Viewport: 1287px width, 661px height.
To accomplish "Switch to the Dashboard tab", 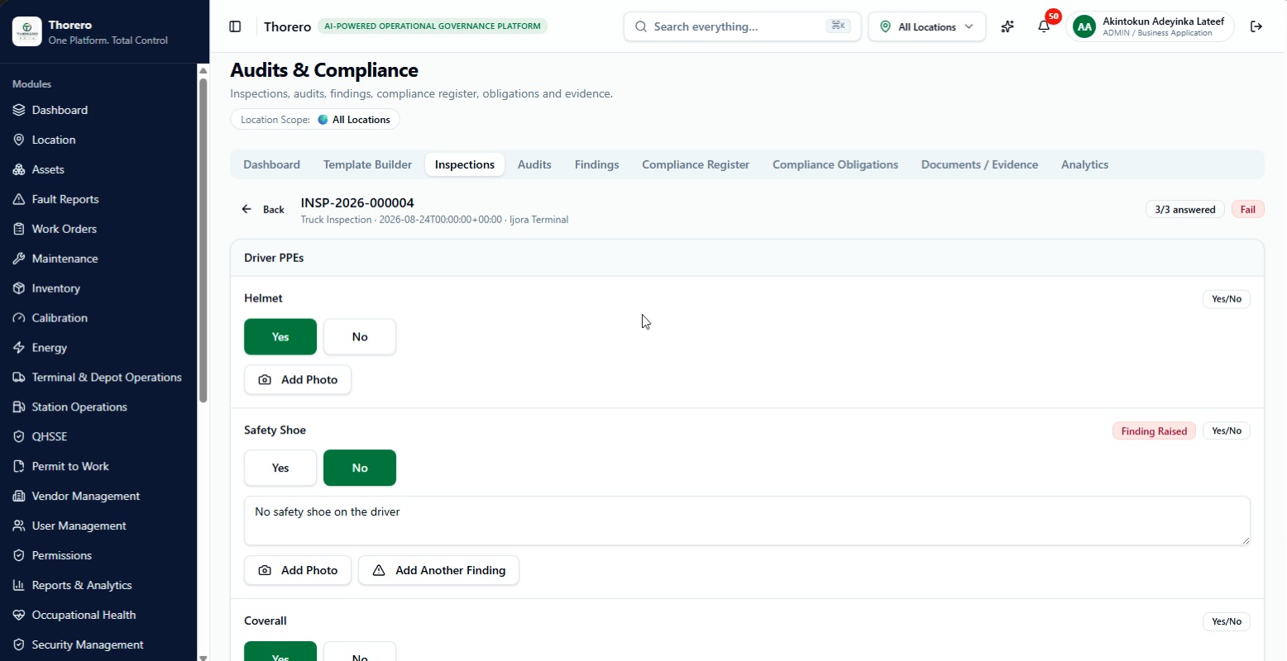I will click(272, 164).
